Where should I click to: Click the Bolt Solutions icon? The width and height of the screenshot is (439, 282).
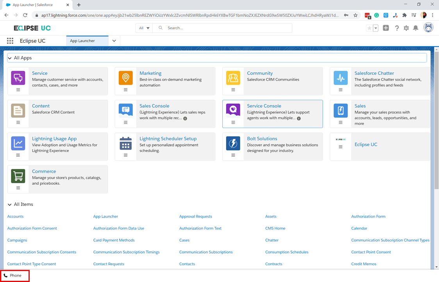pos(233,143)
